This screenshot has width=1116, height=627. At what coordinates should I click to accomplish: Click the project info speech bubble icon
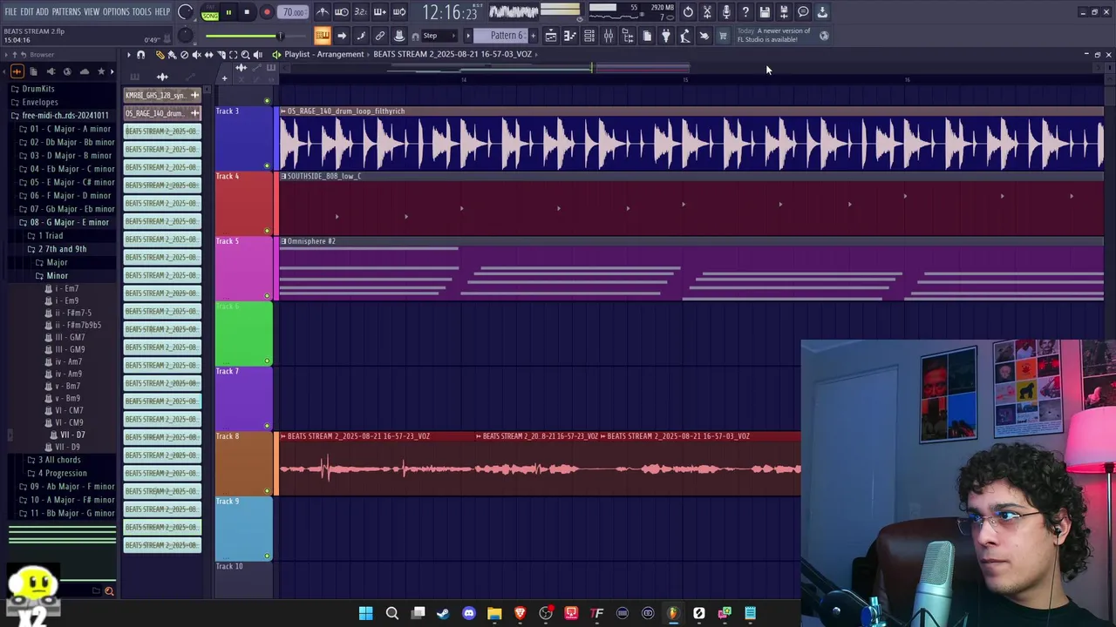click(803, 12)
